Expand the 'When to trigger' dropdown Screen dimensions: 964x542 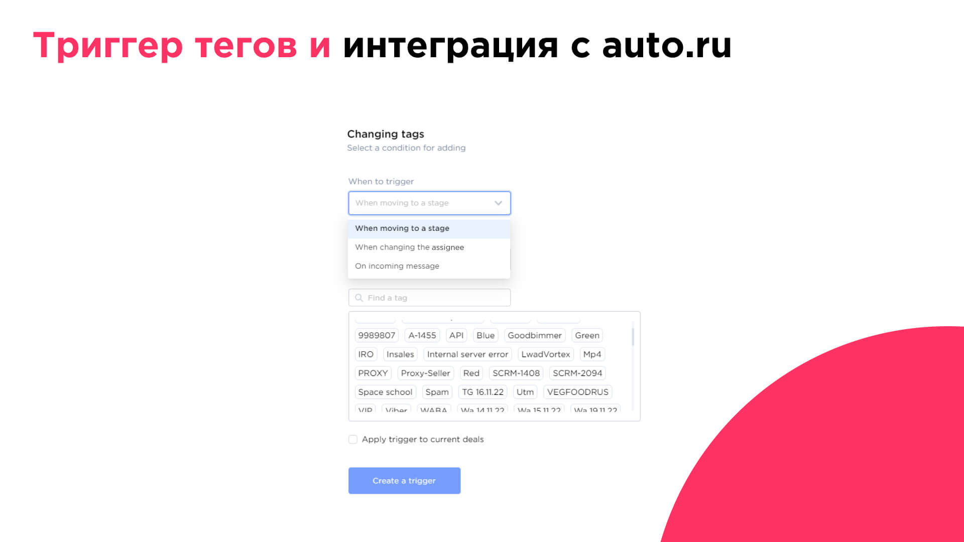click(429, 203)
